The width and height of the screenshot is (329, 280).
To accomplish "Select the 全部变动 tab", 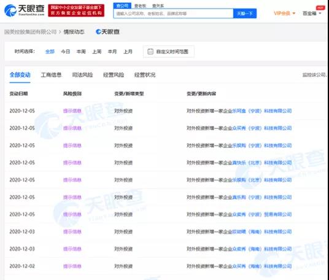I will [x=20, y=75].
